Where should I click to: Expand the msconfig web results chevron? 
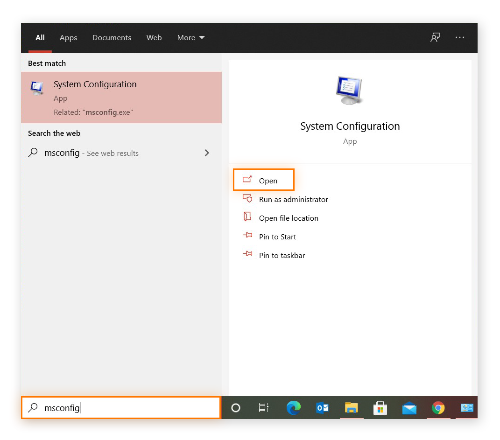206,153
